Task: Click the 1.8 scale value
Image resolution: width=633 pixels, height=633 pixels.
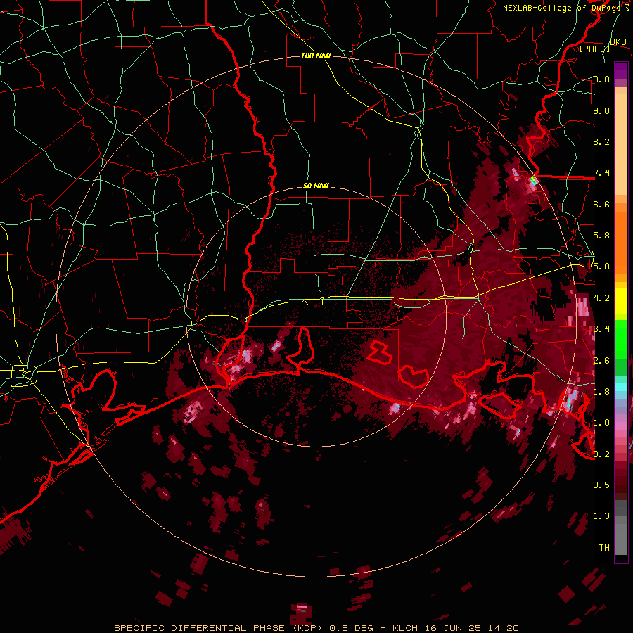Action: pyautogui.click(x=601, y=391)
